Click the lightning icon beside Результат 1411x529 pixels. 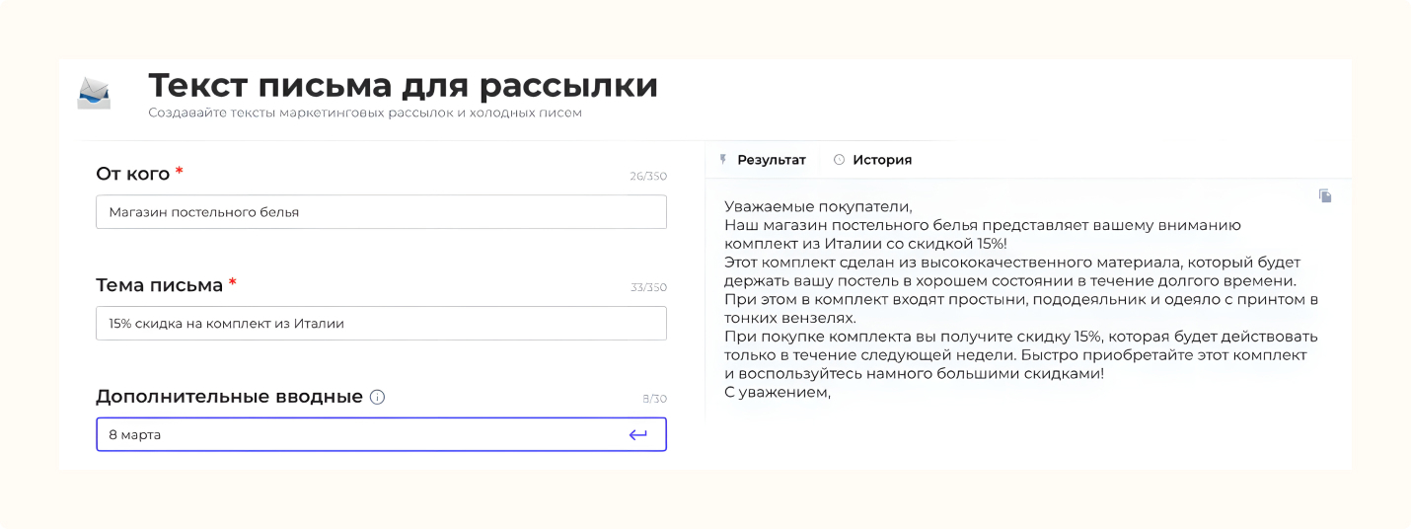coord(723,160)
